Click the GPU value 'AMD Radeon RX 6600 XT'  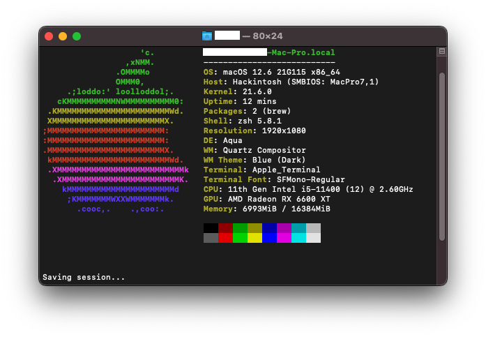(279, 199)
